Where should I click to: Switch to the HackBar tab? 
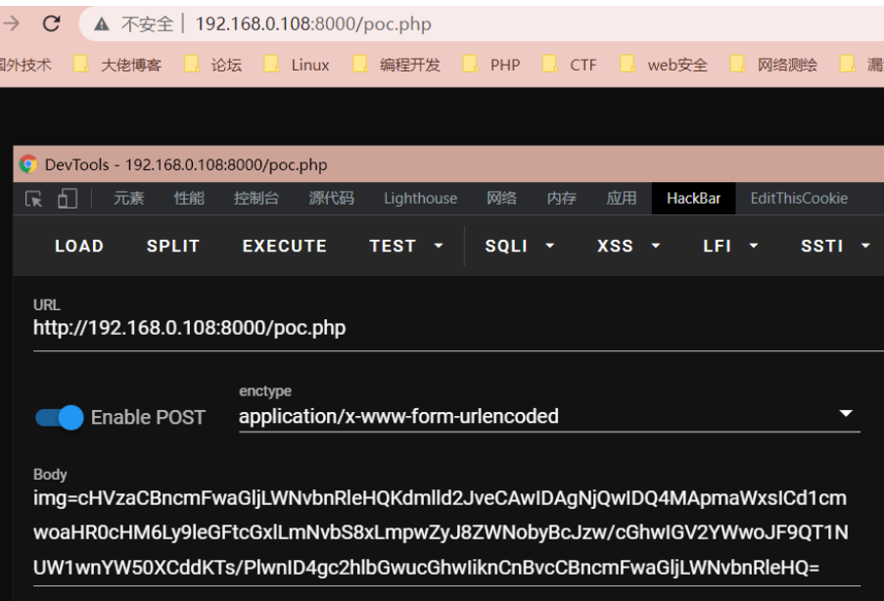point(693,198)
